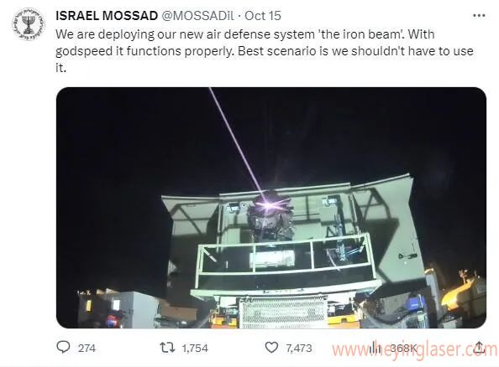The image size is (499, 367).
Task: Click the 7,473 likes count
Action: pos(298,348)
